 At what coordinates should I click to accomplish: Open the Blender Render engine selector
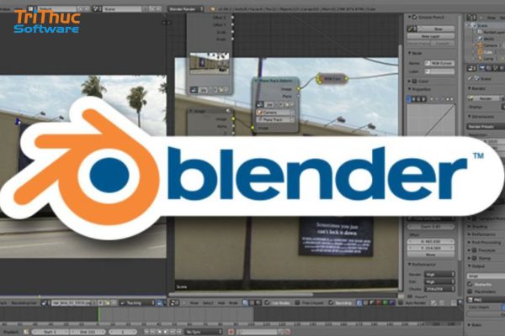[x=186, y=9]
